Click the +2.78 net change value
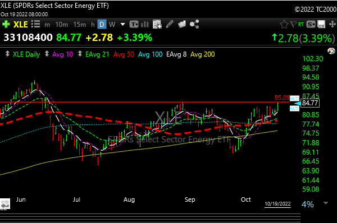This screenshot has height=223, width=337. coord(99,38)
